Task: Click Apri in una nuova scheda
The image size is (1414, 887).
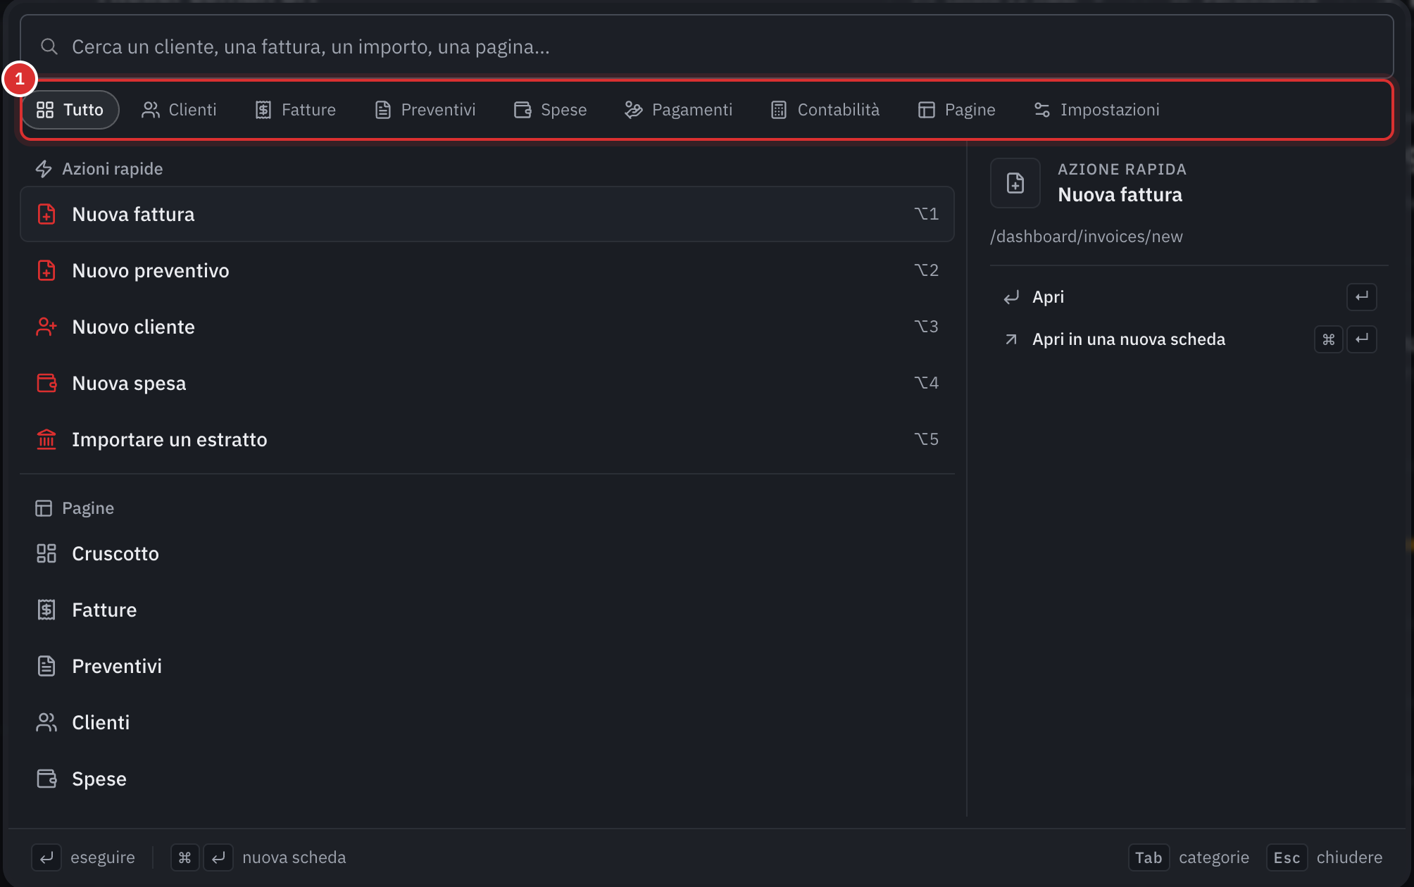Action: click(1189, 339)
